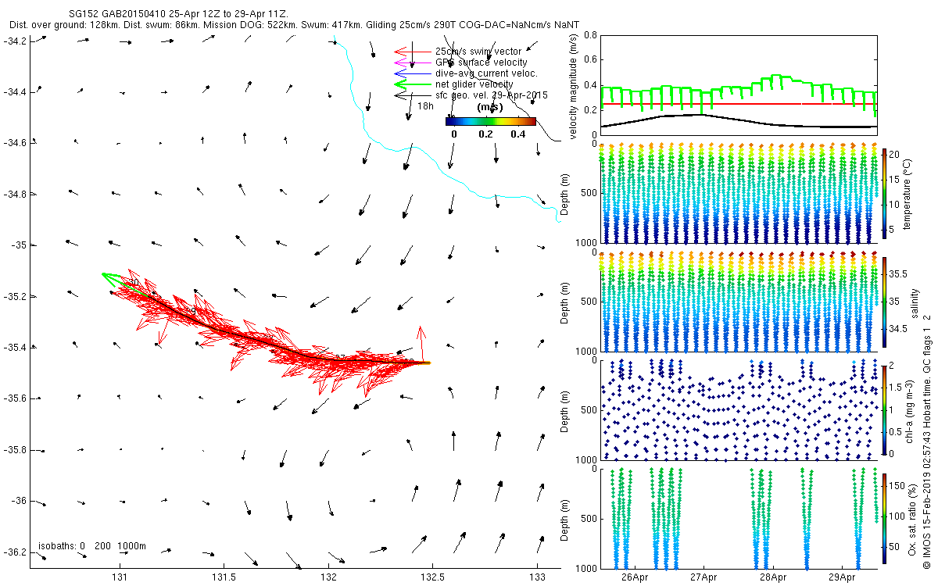938x586 pixels.
Task: Click legend label 'dive-avg current veloc.'
Action: (486, 73)
